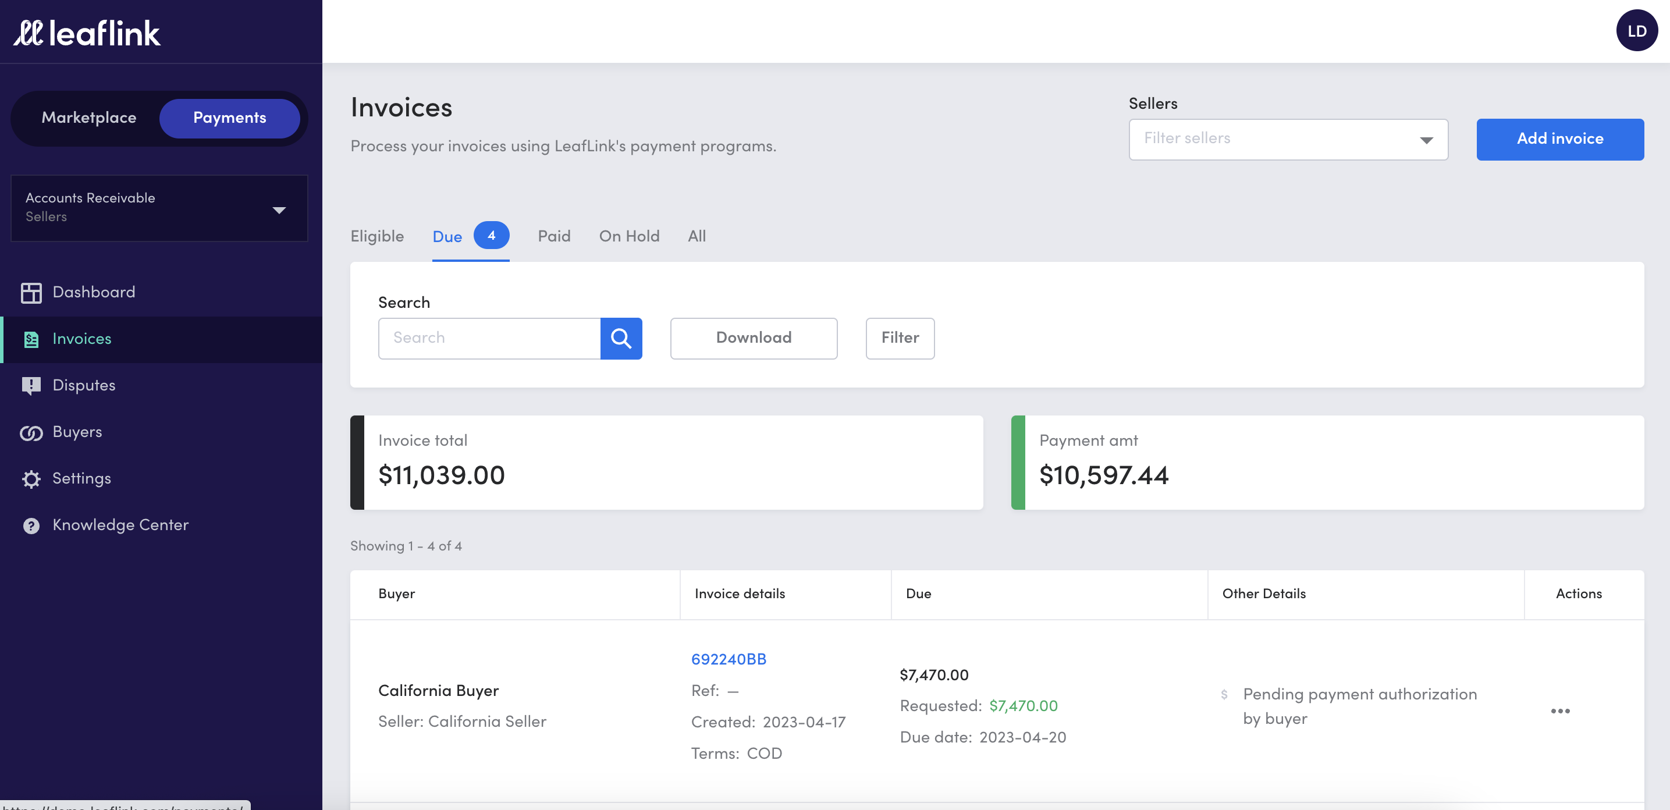Click the Filter button
This screenshot has height=810, width=1670.
click(x=900, y=339)
